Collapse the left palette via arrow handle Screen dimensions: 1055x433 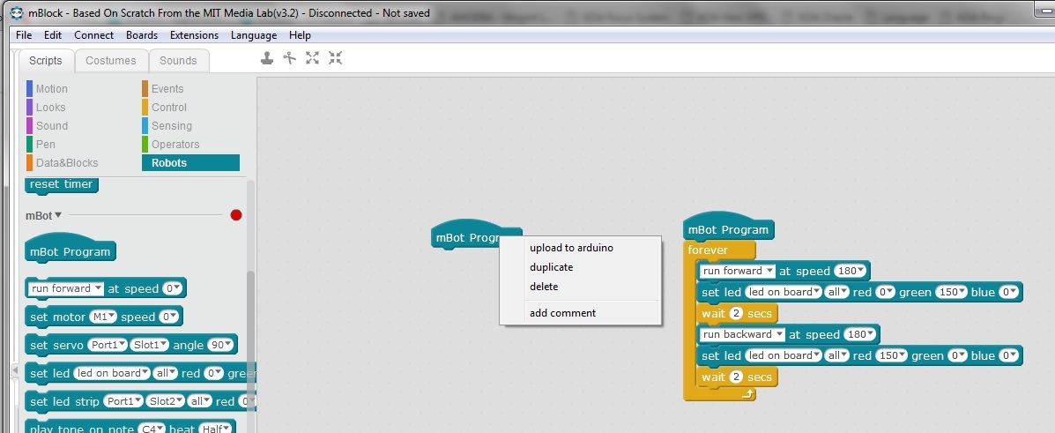[14, 371]
